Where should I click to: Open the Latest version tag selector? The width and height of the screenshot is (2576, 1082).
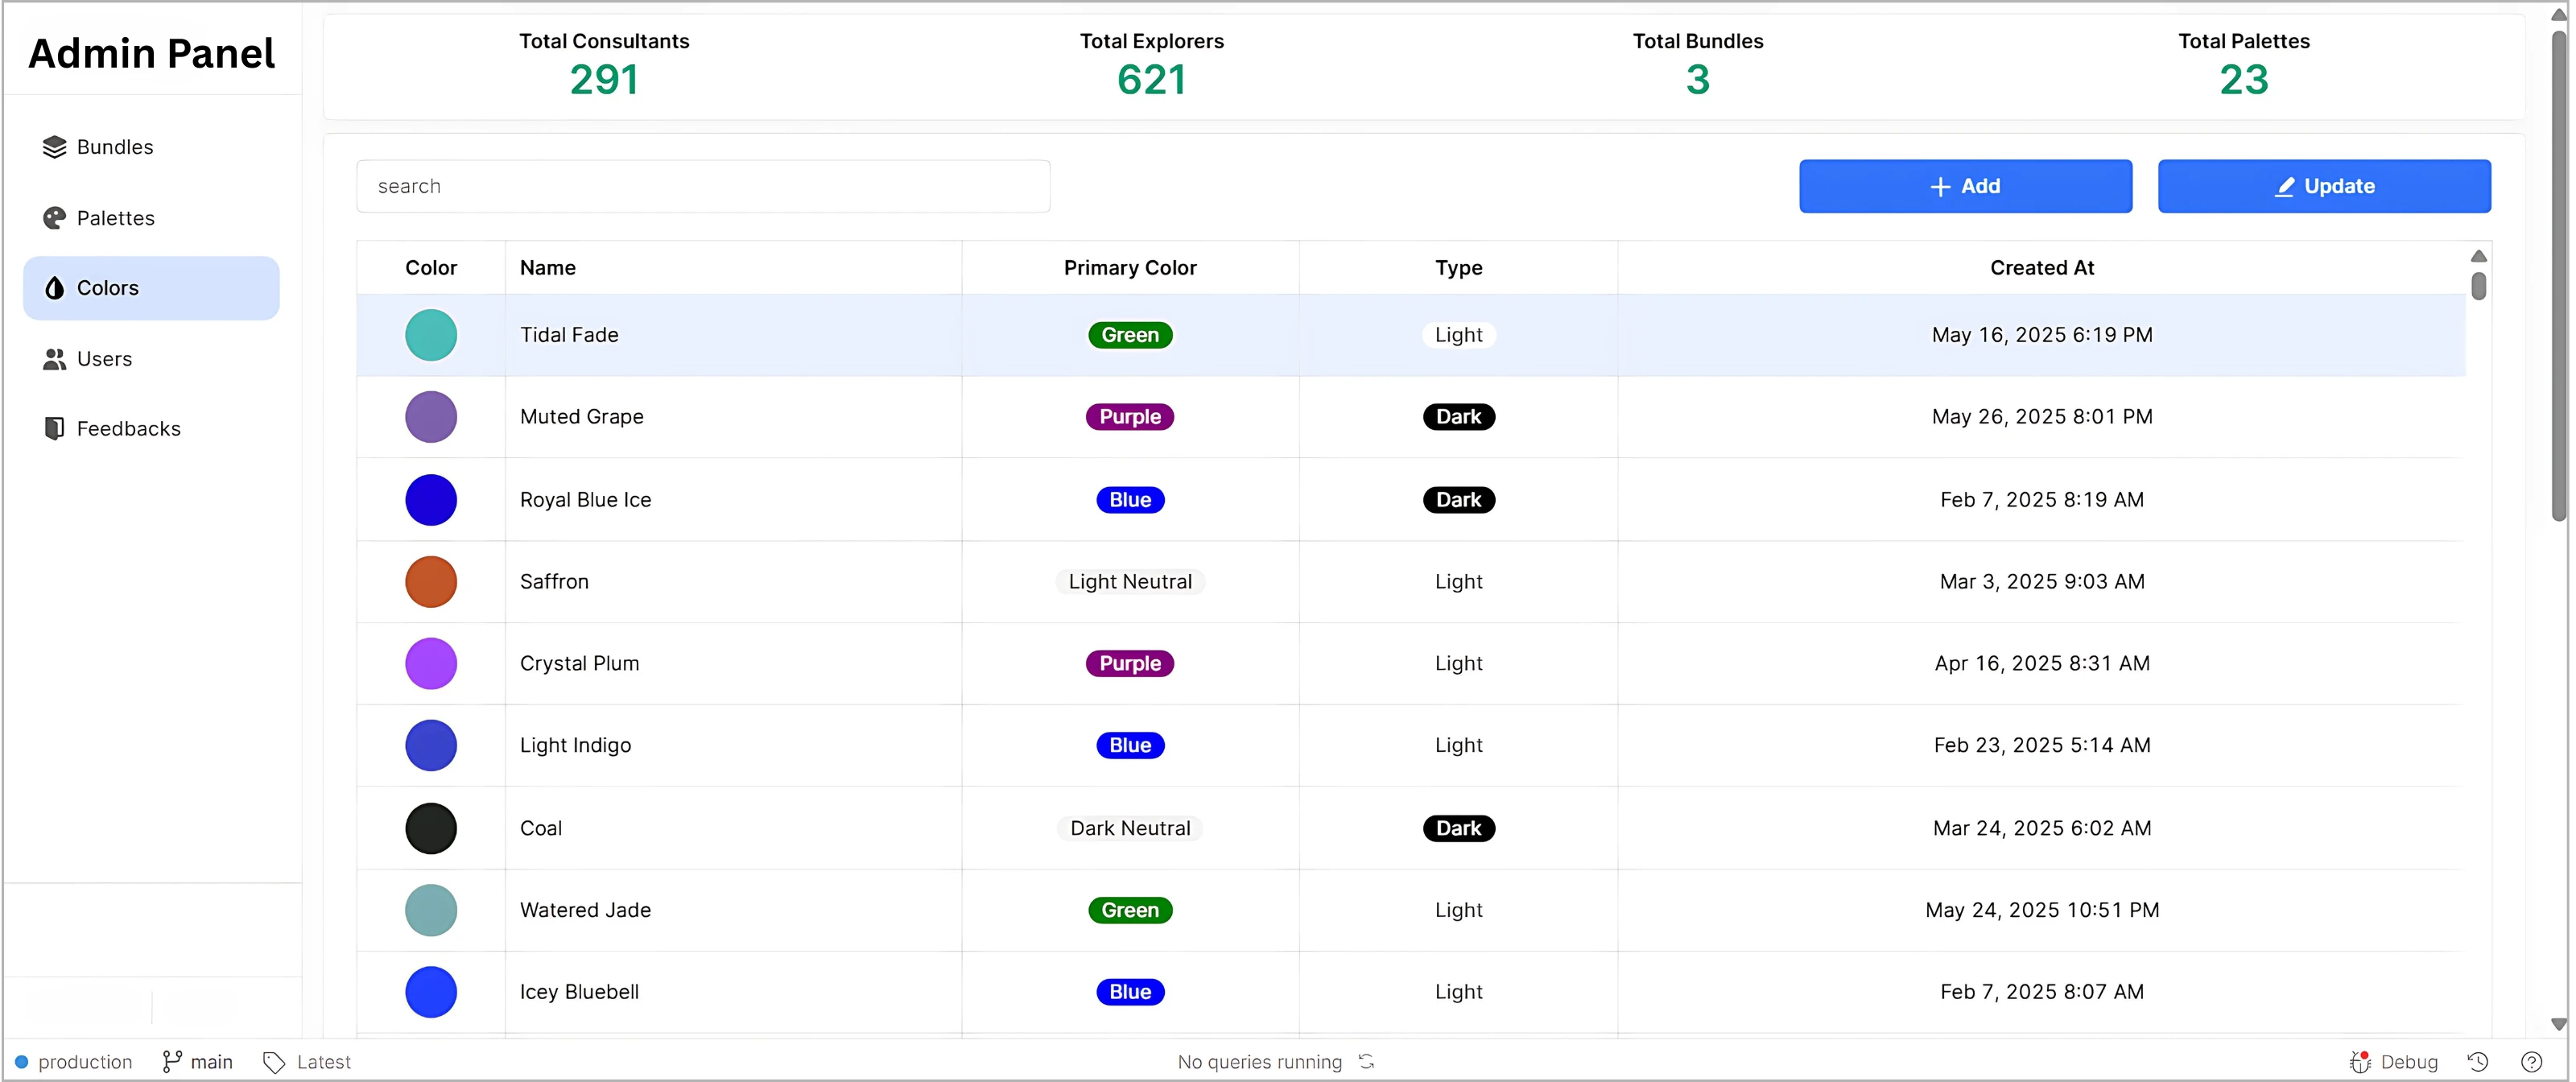(x=307, y=1062)
